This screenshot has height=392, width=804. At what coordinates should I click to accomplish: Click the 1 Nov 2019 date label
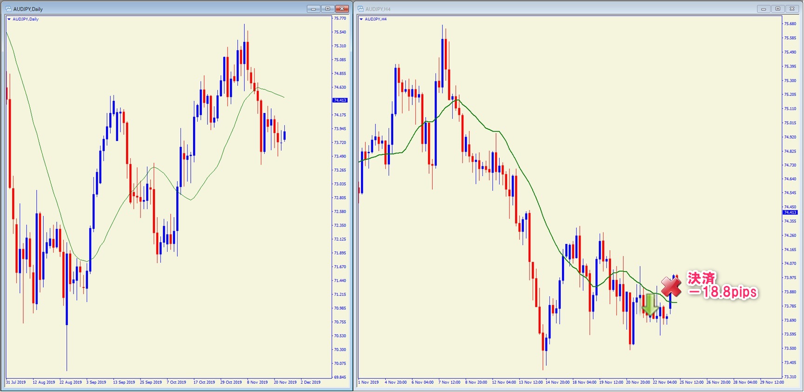pos(368,382)
